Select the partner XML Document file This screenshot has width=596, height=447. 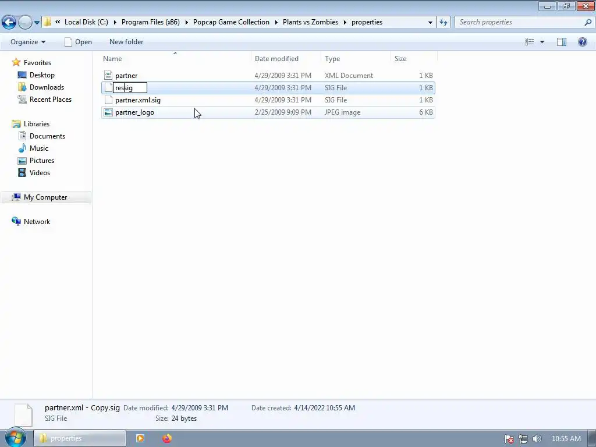[x=268, y=76]
